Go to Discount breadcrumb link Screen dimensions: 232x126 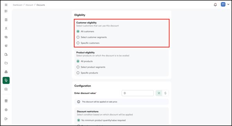(29, 5)
